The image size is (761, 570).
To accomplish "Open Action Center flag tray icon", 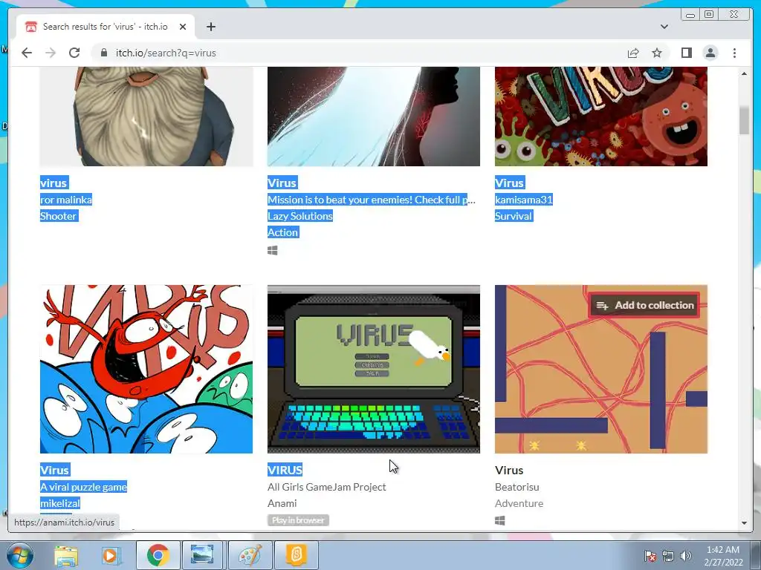I will tap(650, 556).
